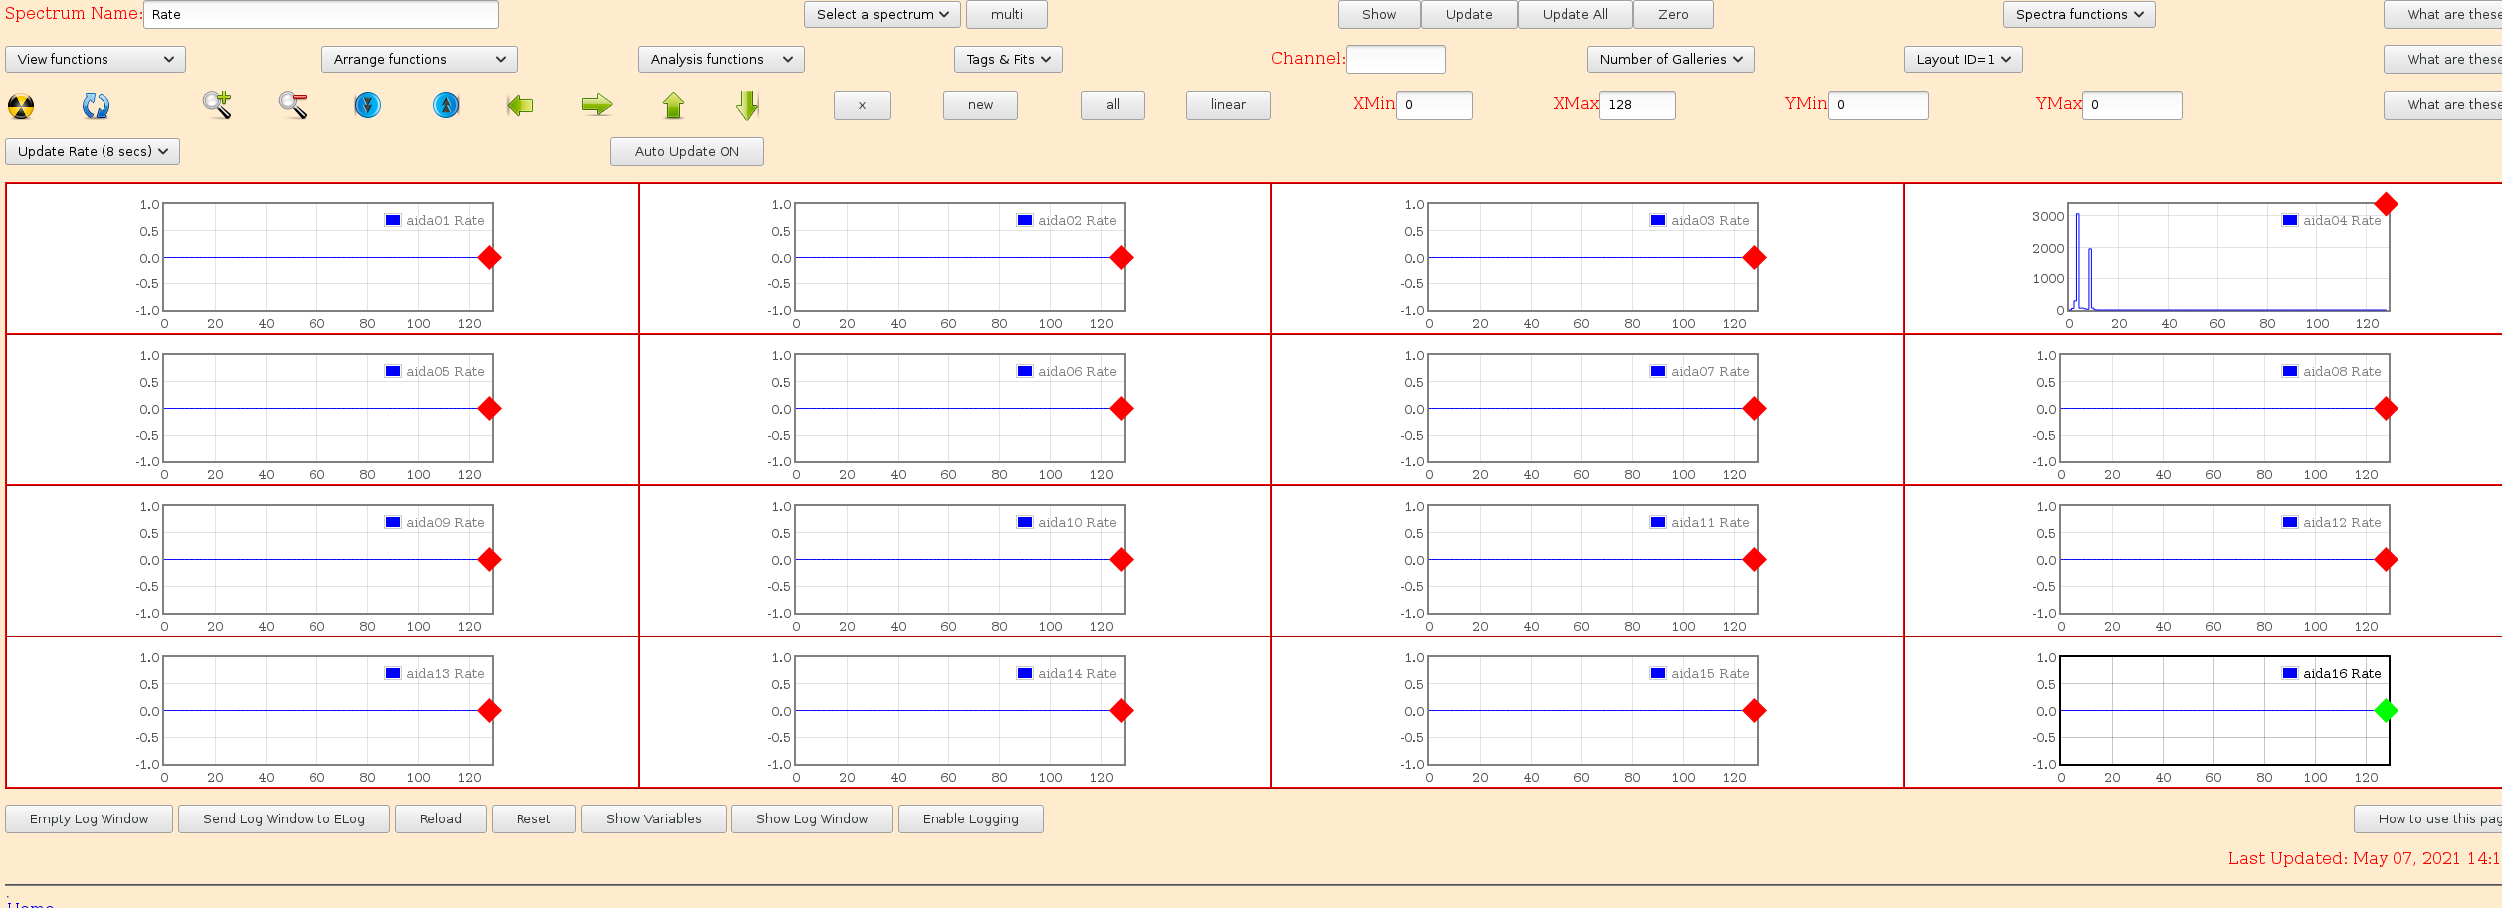
Task: Click the red diamond marker on aida07 Rate
Action: coord(1754,409)
